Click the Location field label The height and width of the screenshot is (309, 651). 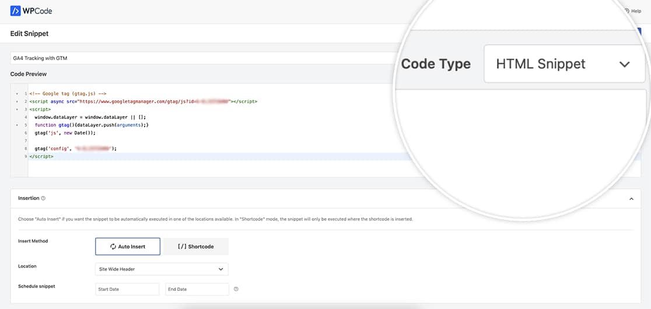pos(27,266)
